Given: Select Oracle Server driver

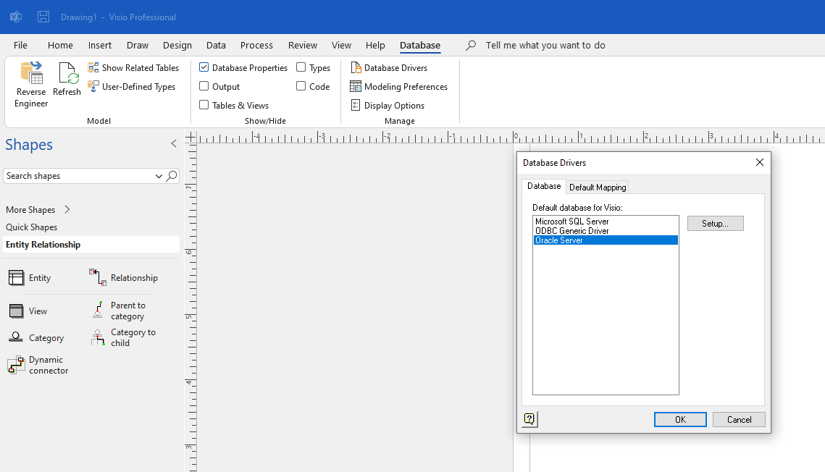Looking at the screenshot, I should point(606,240).
